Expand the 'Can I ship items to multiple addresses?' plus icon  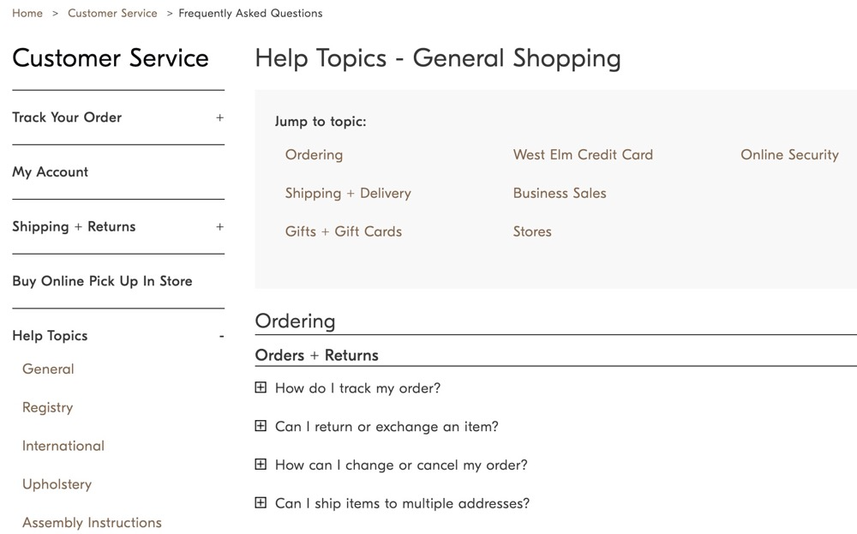261,502
